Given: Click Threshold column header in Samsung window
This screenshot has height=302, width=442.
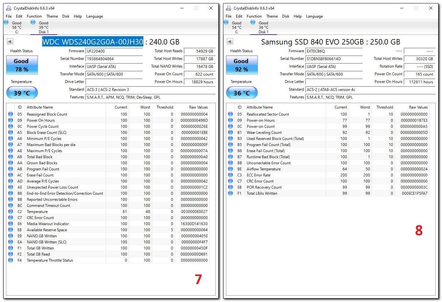Looking at the screenshot, I should 384,107.
